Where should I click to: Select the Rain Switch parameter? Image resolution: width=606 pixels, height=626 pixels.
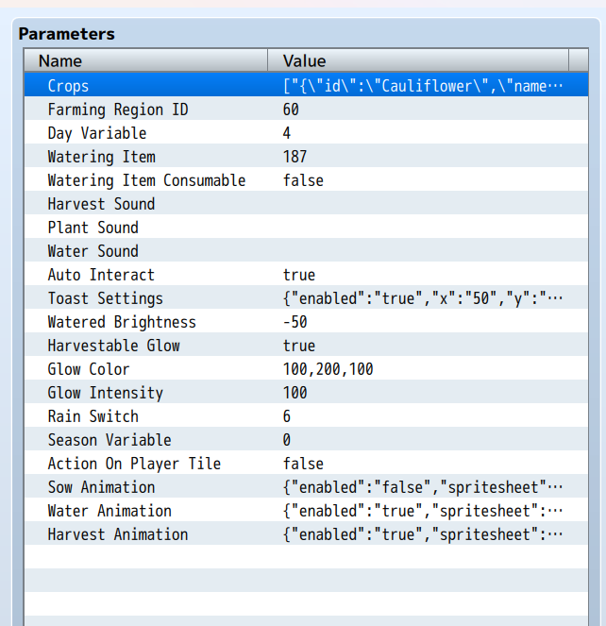(93, 416)
